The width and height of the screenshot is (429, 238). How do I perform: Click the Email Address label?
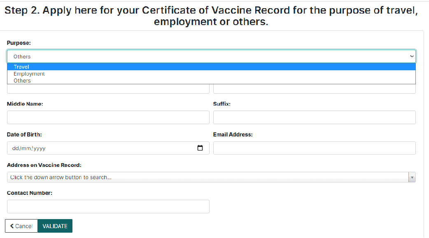pos(233,134)
